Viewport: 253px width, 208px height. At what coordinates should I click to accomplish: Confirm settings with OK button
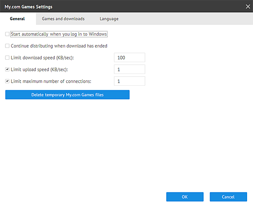tap(185, 197)
